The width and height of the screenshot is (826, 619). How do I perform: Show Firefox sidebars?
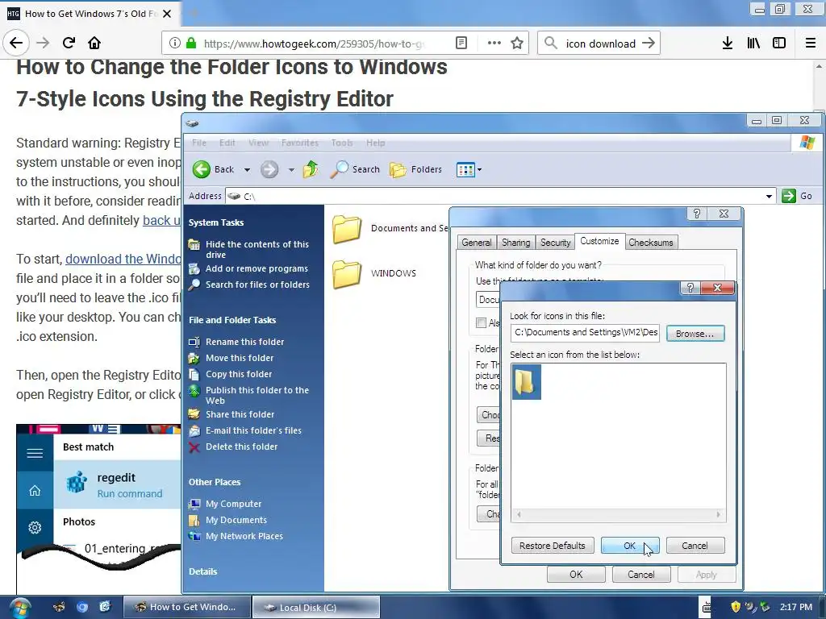[779, 44]
